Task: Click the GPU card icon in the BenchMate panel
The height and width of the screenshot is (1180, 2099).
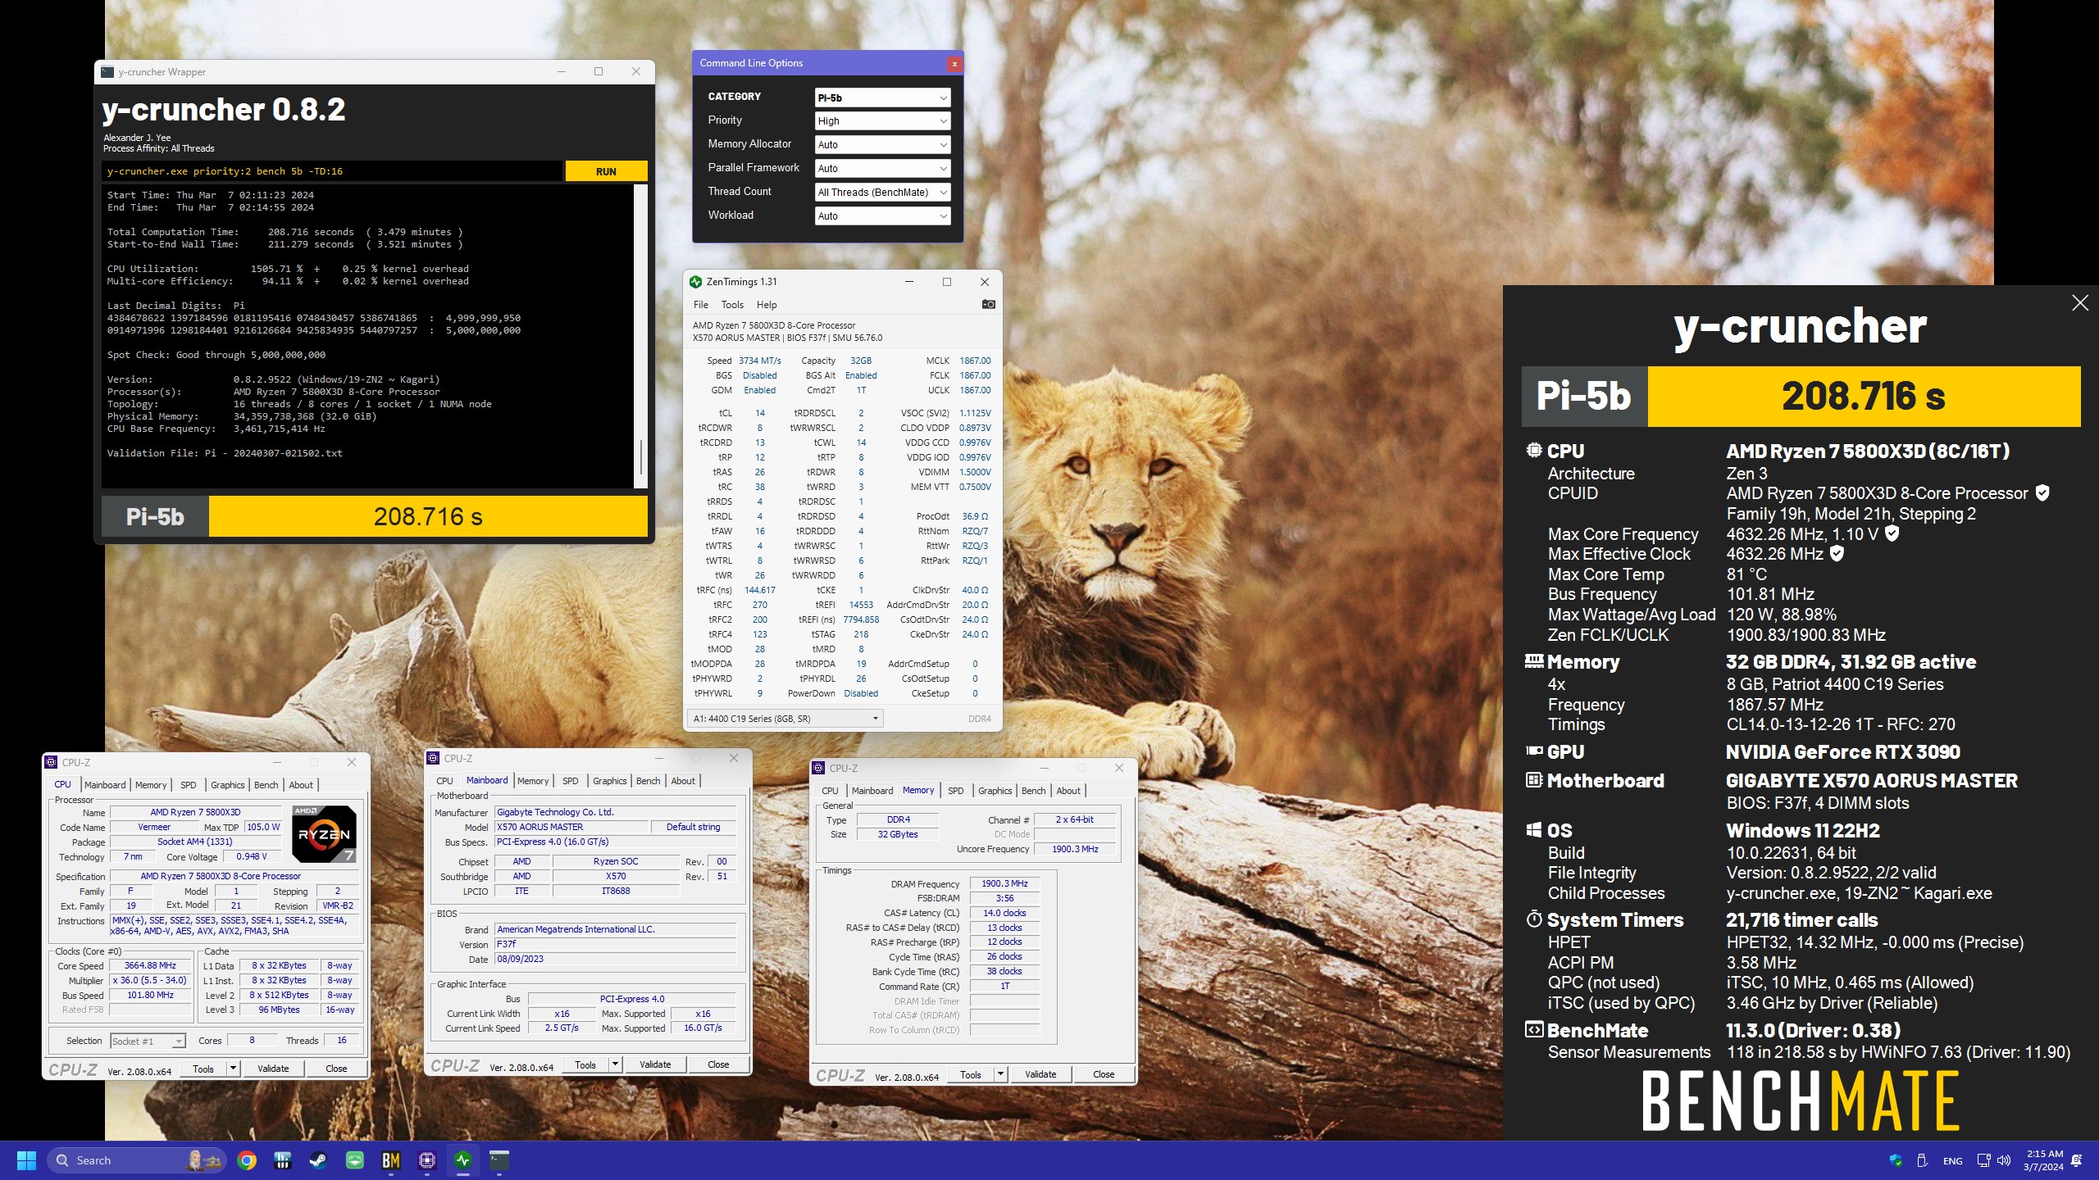Action: [1533, 751]
